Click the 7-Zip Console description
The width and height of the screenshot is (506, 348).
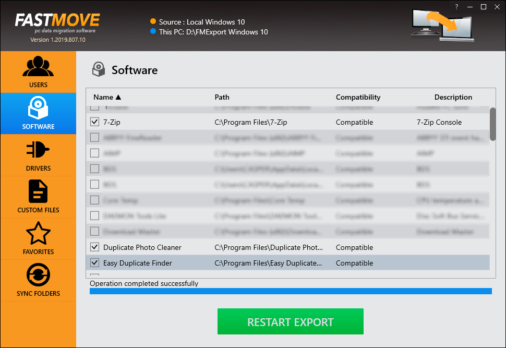[439, 123]
